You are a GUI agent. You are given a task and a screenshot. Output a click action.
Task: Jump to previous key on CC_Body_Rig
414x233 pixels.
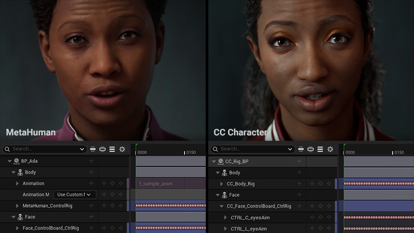pos(312,183)
